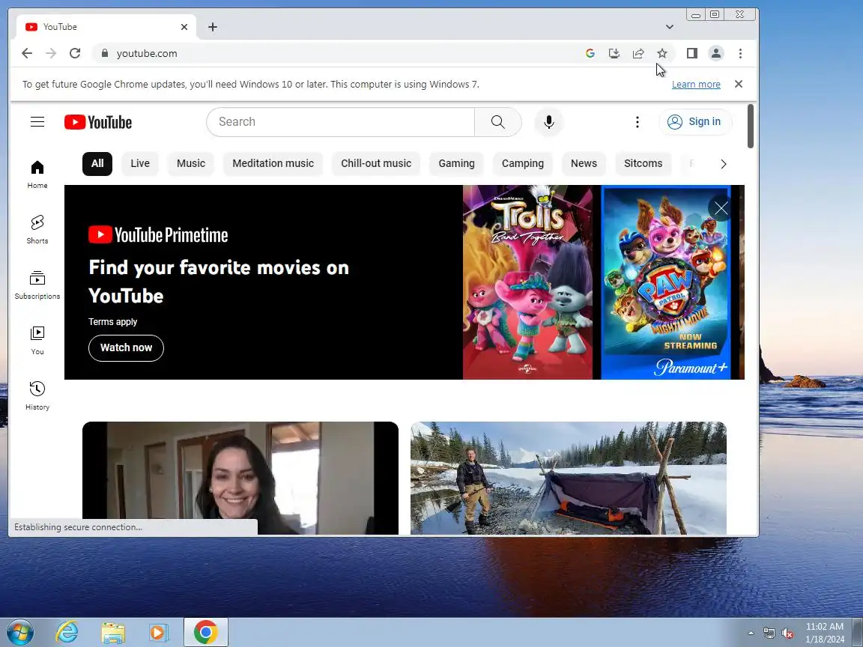The height and width of the screenshot is (647, 863).
Task: Go to Home in the sidebar
Action: pyautogui.click(x=37, y=174)
